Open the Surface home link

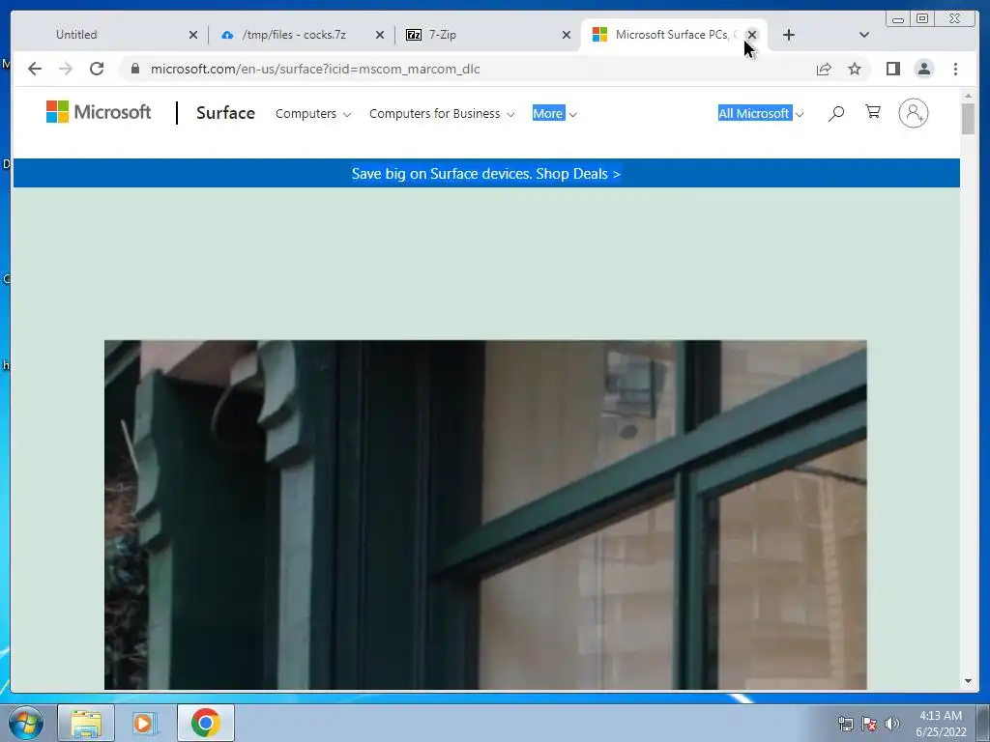pyautogui.click(x=225, y=113)
